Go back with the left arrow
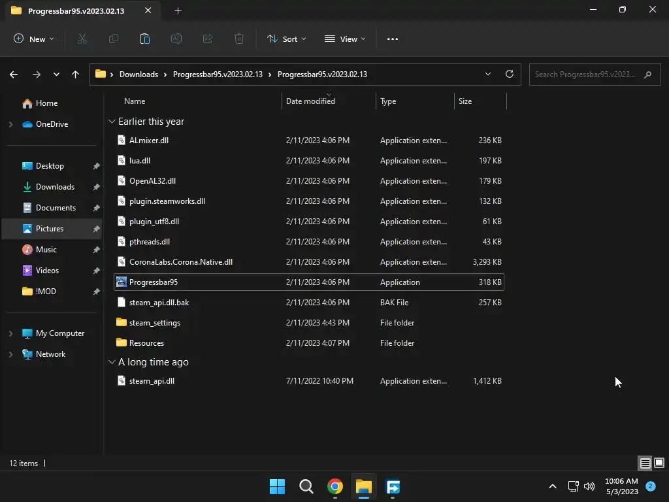This screenshot has height=502, width=669. pos(14,75)
